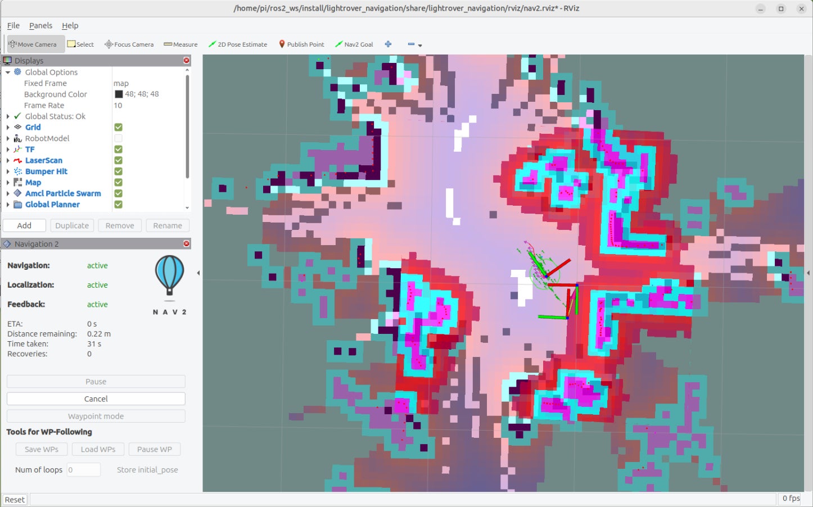Screen dimensions: 813x507
Task: Select the Move Camera tool
Action: click(33, 44)
